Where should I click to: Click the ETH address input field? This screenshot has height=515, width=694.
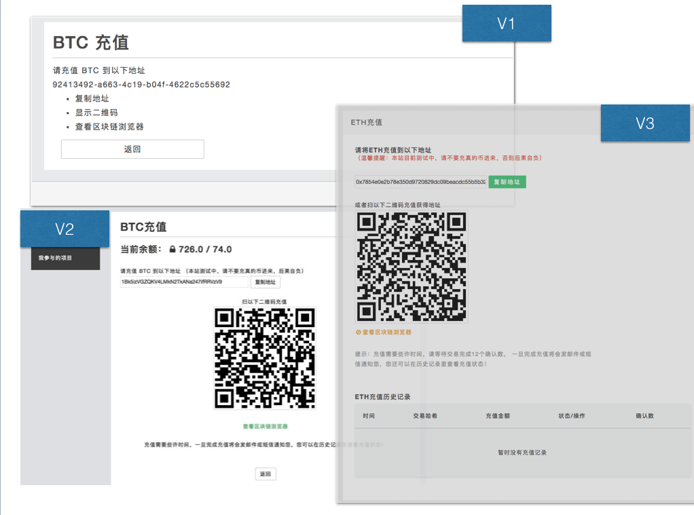(420, 182)
